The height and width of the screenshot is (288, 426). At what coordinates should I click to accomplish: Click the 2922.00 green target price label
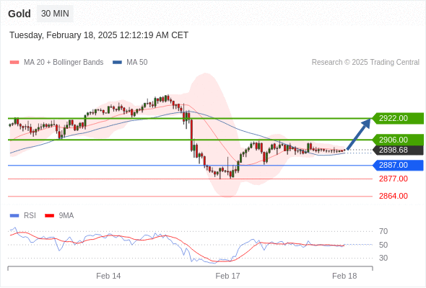coord(398,118)
